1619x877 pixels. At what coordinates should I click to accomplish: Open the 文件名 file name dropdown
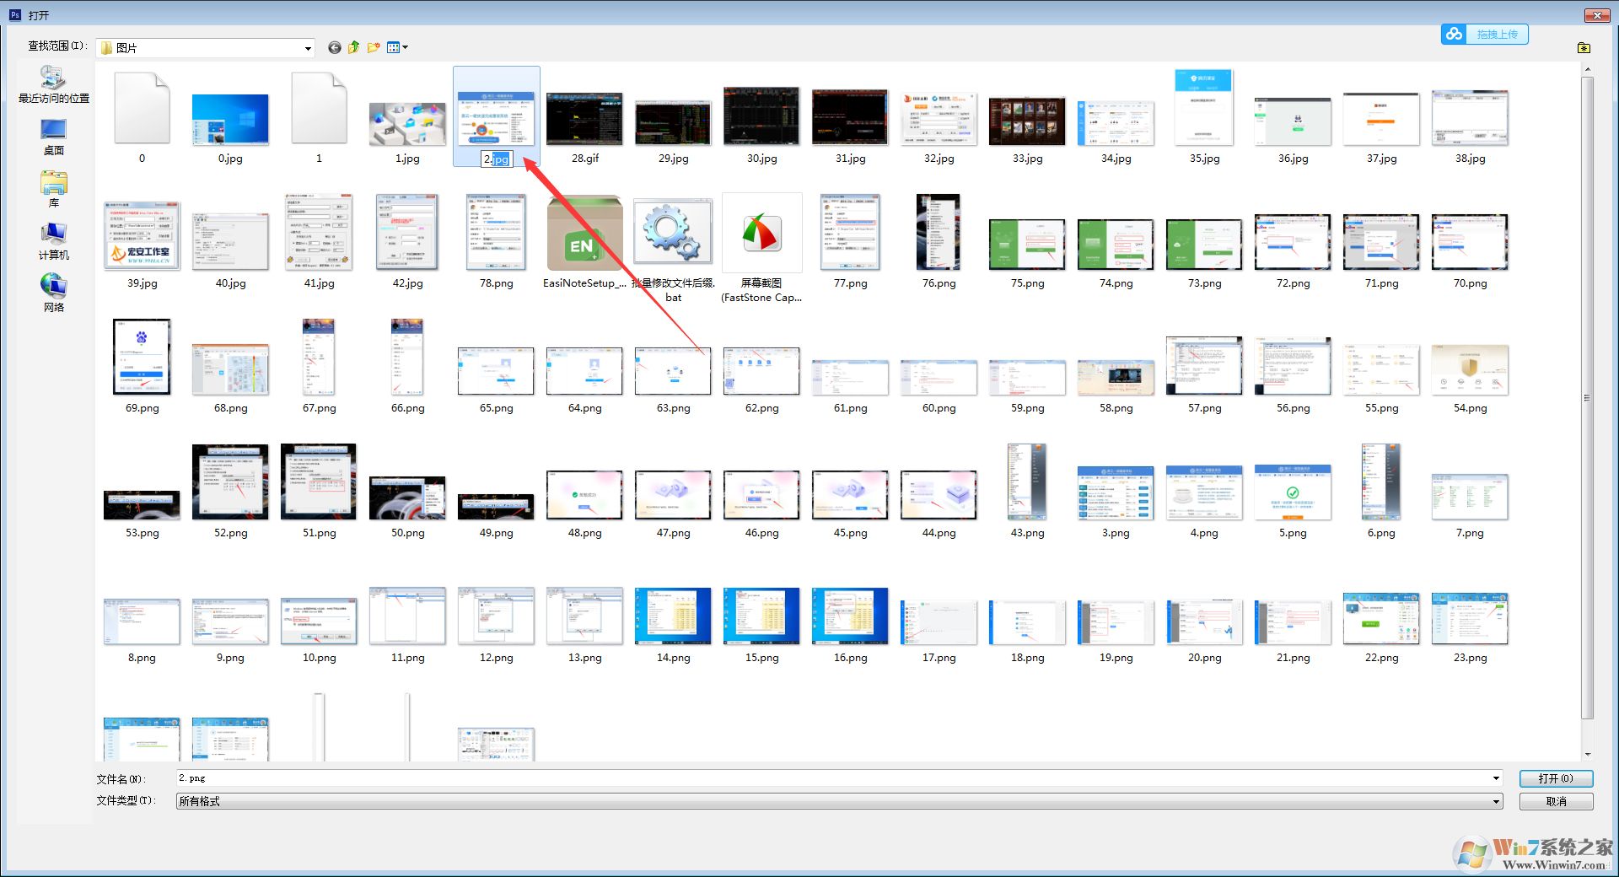point(1496,777)
